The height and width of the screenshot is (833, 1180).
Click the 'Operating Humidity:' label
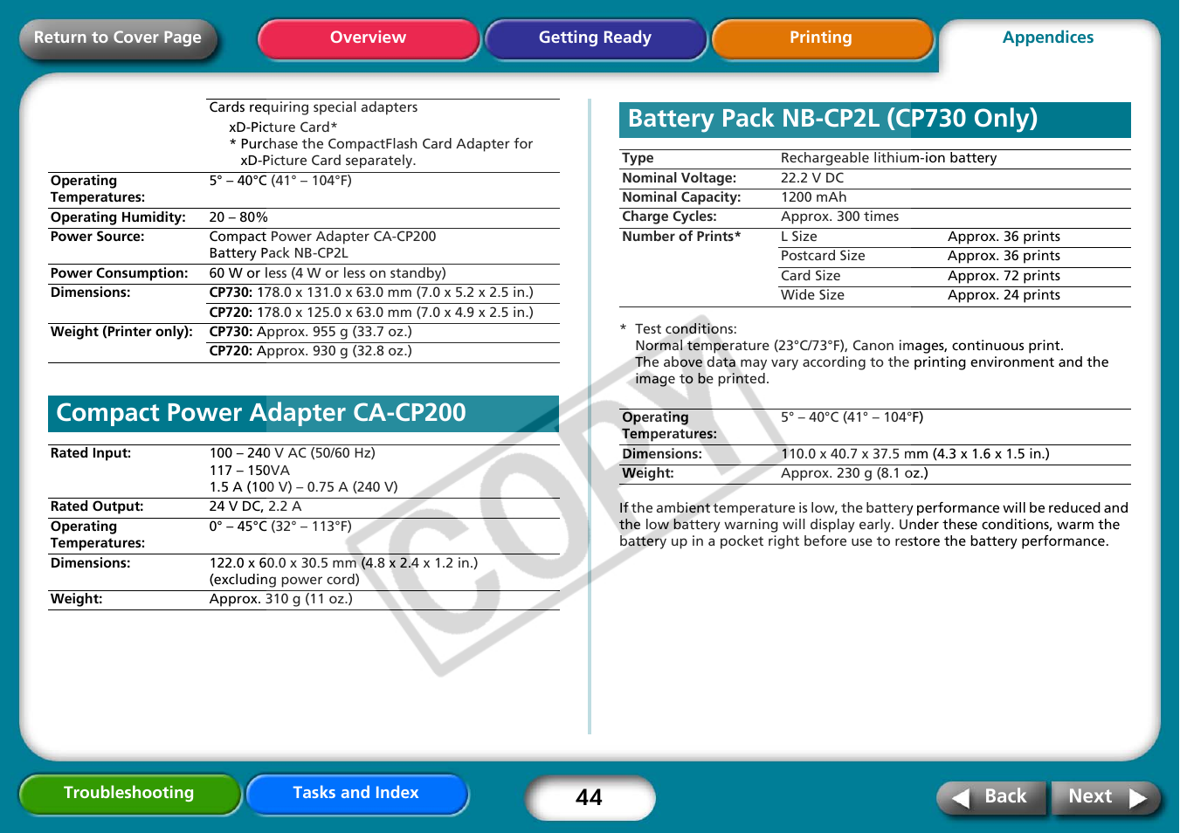coord(118,217)
